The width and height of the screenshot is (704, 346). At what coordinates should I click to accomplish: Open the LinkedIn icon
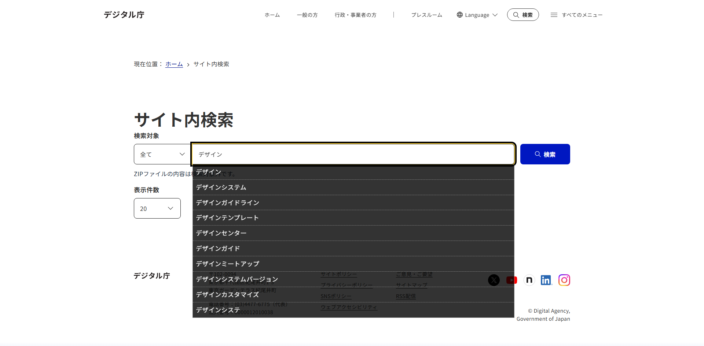546,280
